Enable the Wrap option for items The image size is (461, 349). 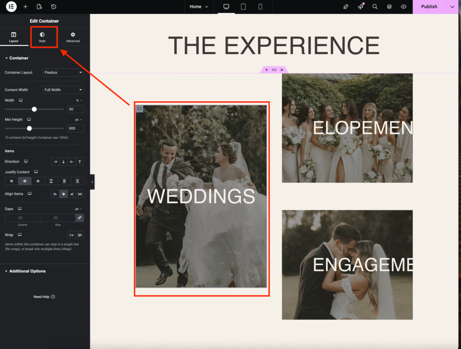pos(80,235)
